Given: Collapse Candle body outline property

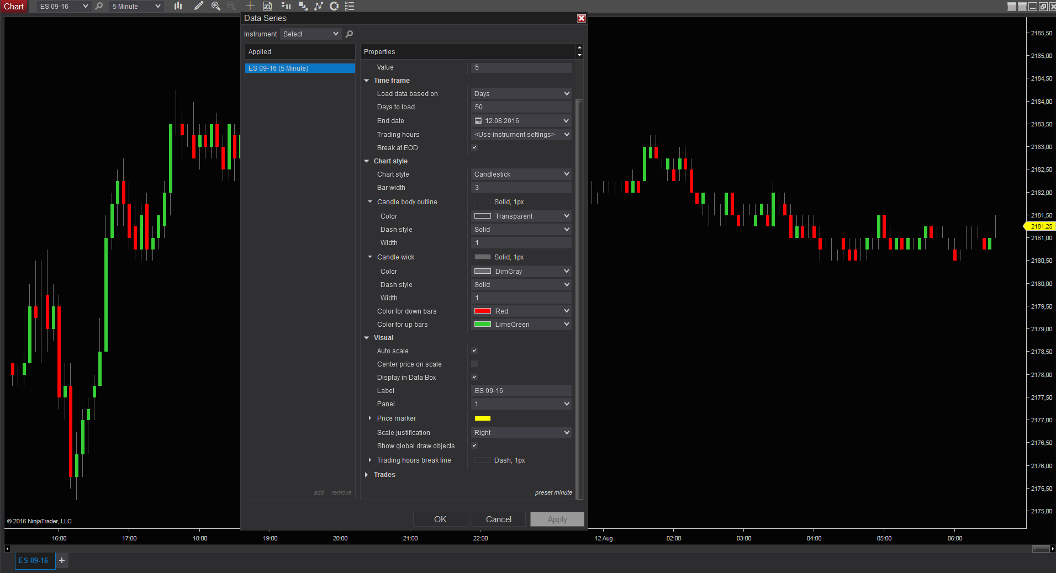Looking at the screenshot, I should pyautogui.click(x=370, y=202).
